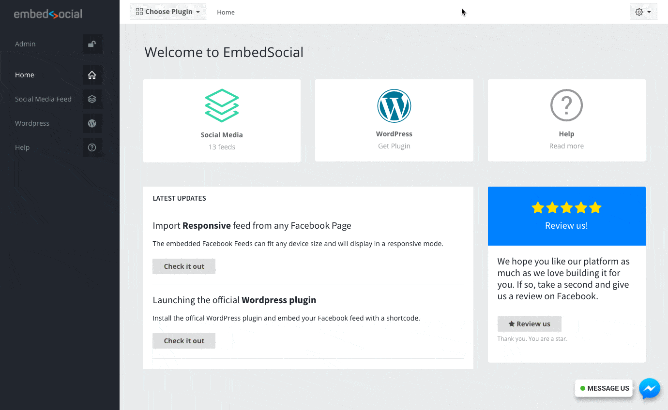Image resolution: width=668 pixels, height=410 pixels.
Task: Click the large blue WordPress logo
Action: (x=394, y=106)
